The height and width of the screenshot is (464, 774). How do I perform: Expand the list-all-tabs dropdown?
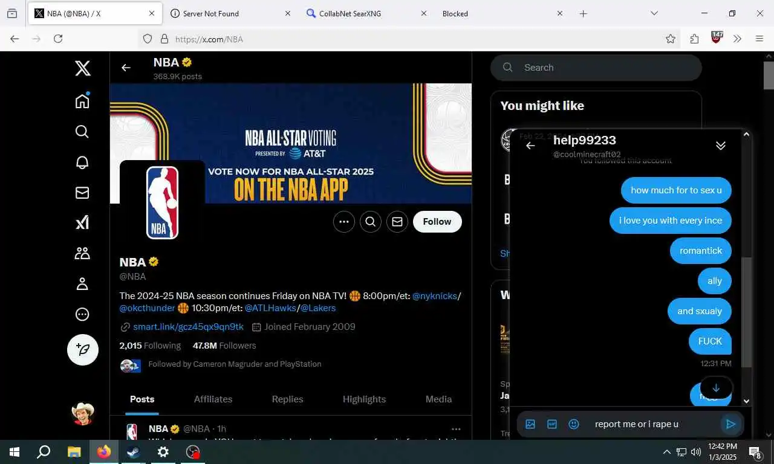click(654, 13)
